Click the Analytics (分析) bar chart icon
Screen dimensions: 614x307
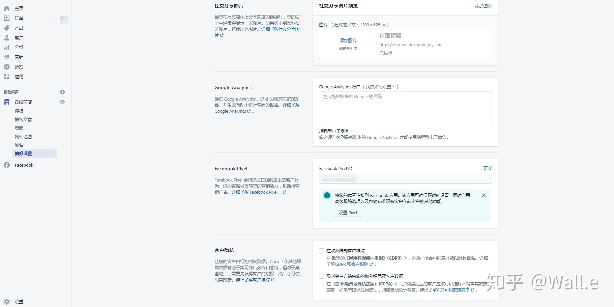click(x=7, y=47)
